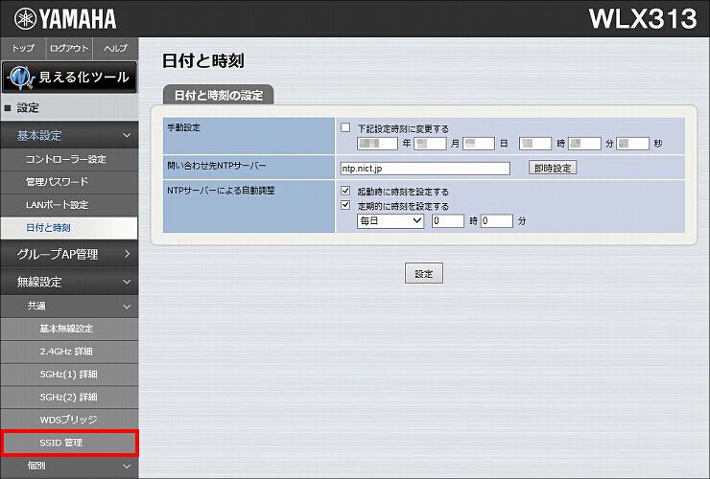Screen dimensions: 710x479
Task: Collapse the 無線設定 menu section
Action: coord(69,282)
